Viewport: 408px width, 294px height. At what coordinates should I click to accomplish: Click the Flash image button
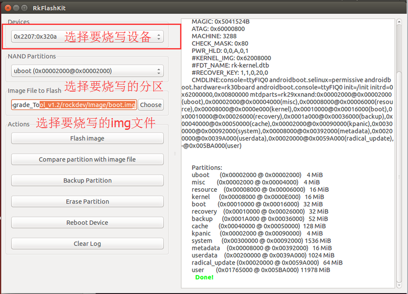pyautogui.click(x=87, y=138)
